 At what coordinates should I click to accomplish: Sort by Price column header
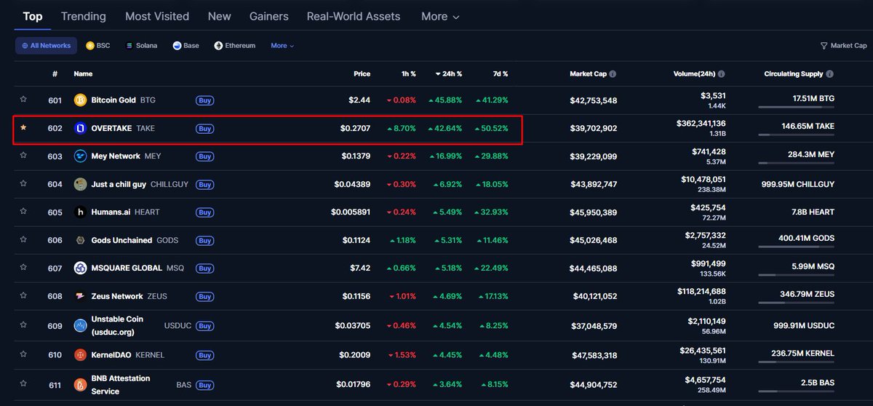tap(362, 74)
